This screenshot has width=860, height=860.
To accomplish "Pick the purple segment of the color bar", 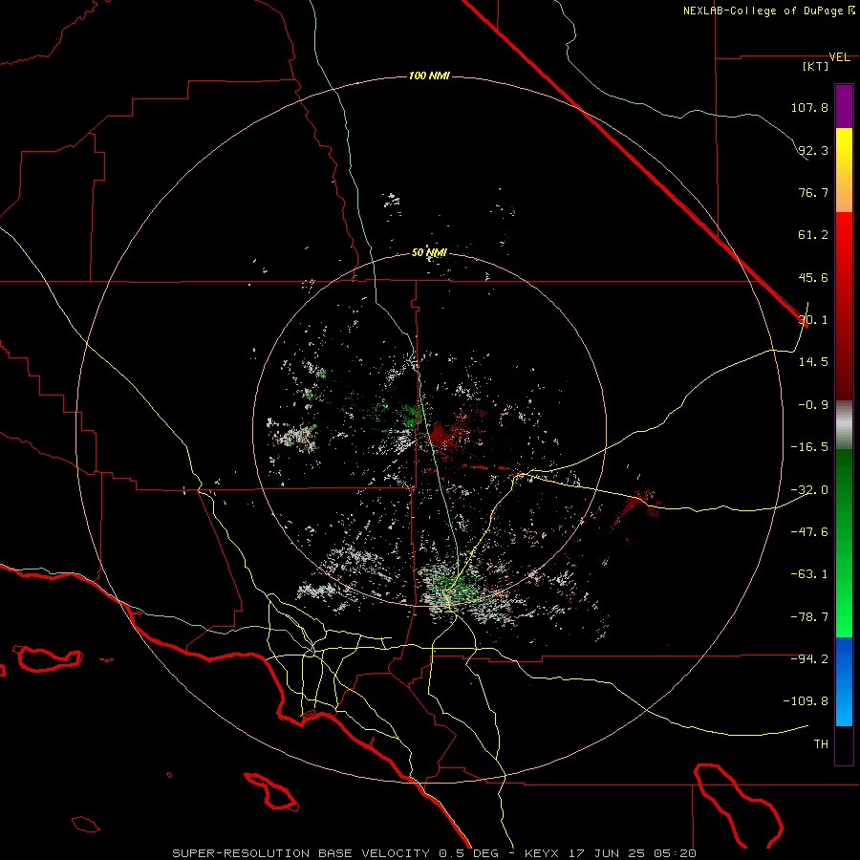I will (x=844, y=106).
